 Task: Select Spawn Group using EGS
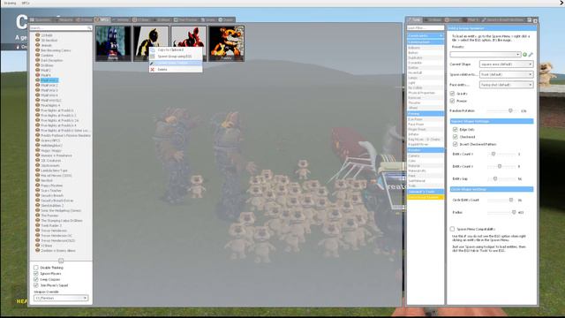click(176, 57)
